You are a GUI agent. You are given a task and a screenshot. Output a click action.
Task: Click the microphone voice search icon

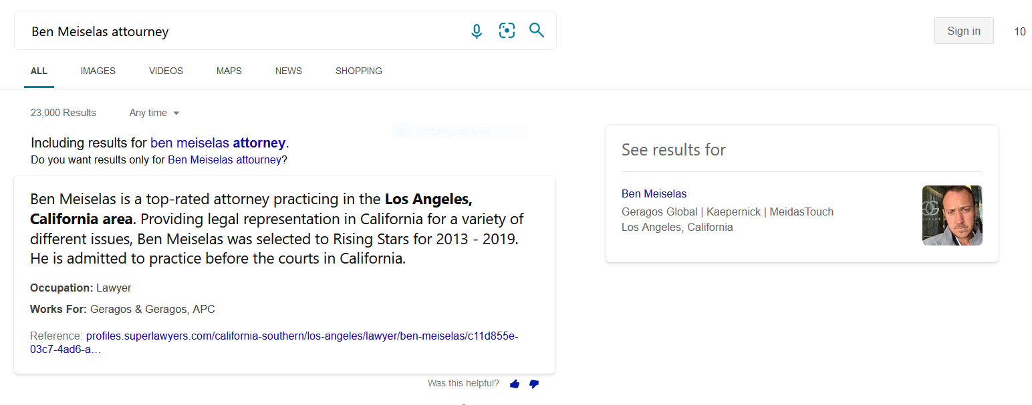477,31
